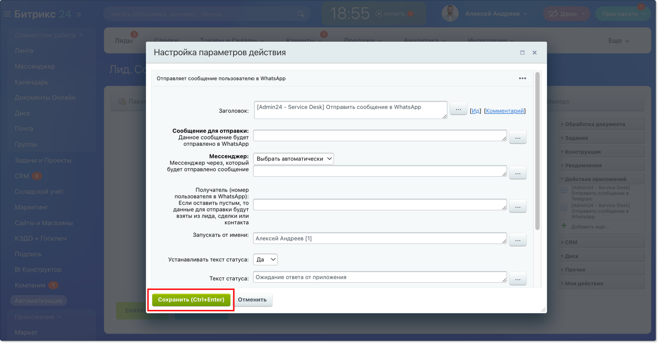This screenshot has height=343, width=658.
Task: Open the Устанавливать текст статуса dropdown
Action: coord(265,260)
